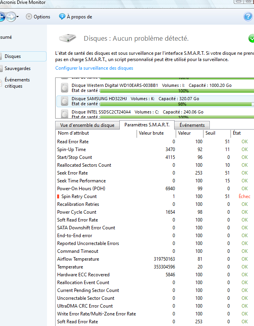Select SATA Downshift Error Count attribute
Viewport: 254px width, 326px height.
[x=86, y=228]
